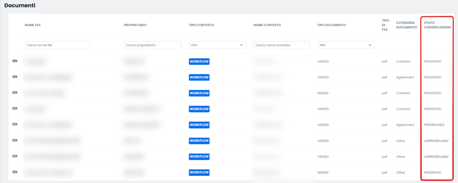Image resolution: width=458 pixels, height=183 pixels.
Task: Click the TIPO DI FILE column header
Action: click(x=385, y=25)
